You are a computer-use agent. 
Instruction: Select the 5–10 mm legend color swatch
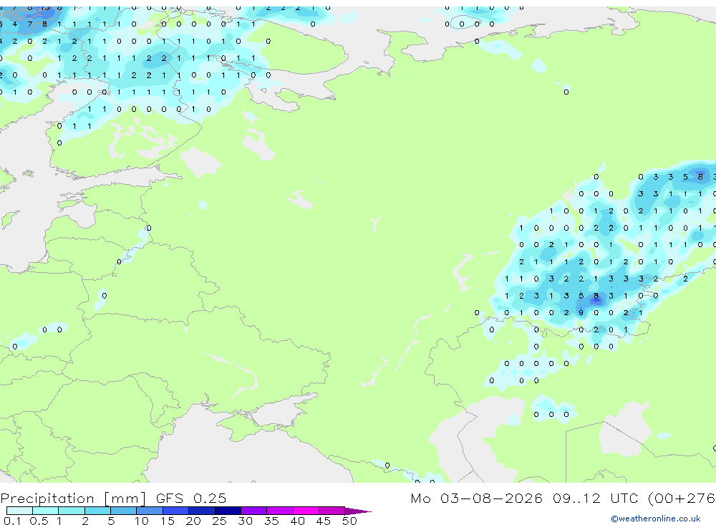124,511
